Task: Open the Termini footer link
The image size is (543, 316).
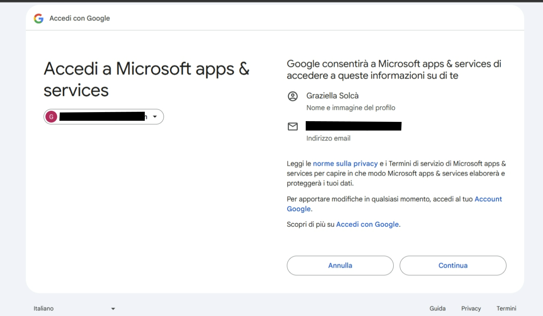Action: [x=506, y=308]
